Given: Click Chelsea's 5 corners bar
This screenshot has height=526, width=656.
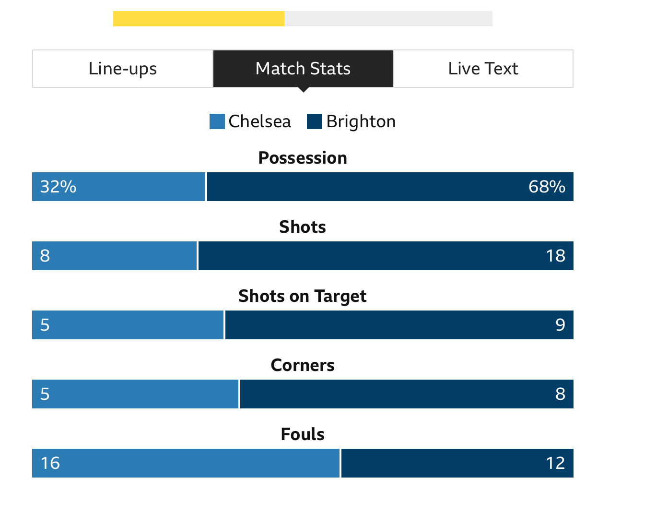Looking at the screenshot, I should [x=135, y=394].
